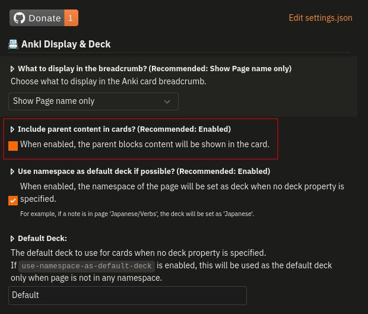
Task: Expand Use namespace as default deck triangle
Action: coord(12,172)
